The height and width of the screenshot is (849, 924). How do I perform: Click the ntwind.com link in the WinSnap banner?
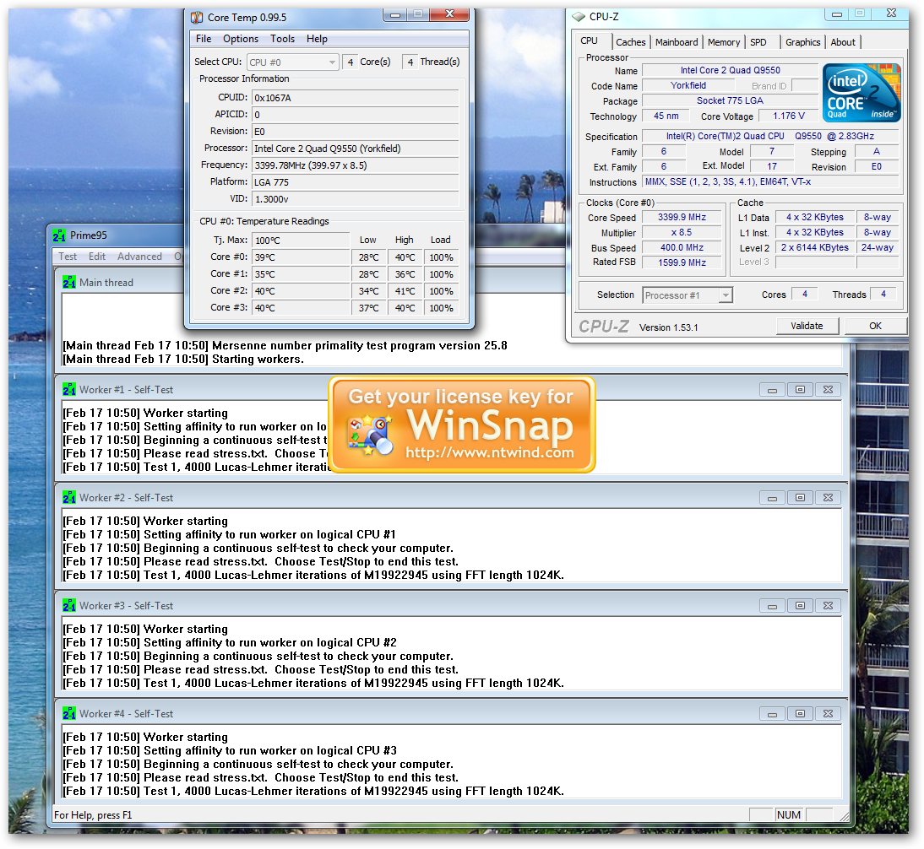[489, 453]
